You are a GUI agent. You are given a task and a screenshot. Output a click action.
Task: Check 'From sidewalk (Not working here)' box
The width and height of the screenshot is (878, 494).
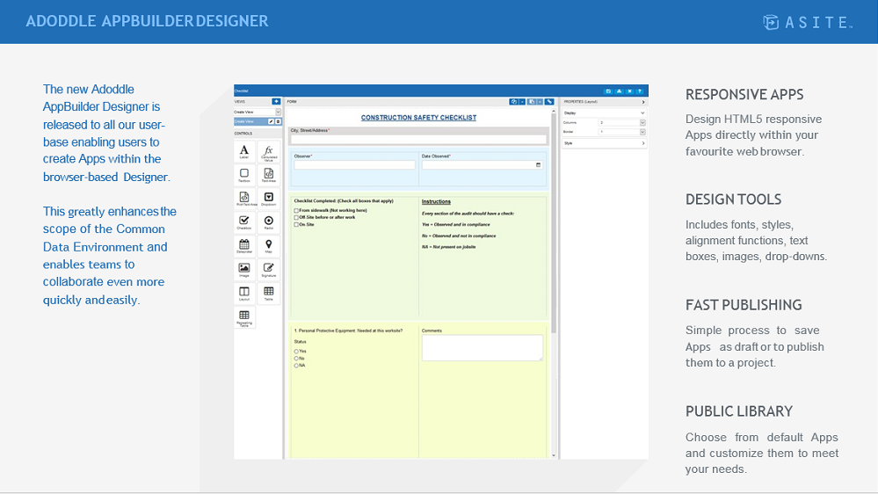296,211
